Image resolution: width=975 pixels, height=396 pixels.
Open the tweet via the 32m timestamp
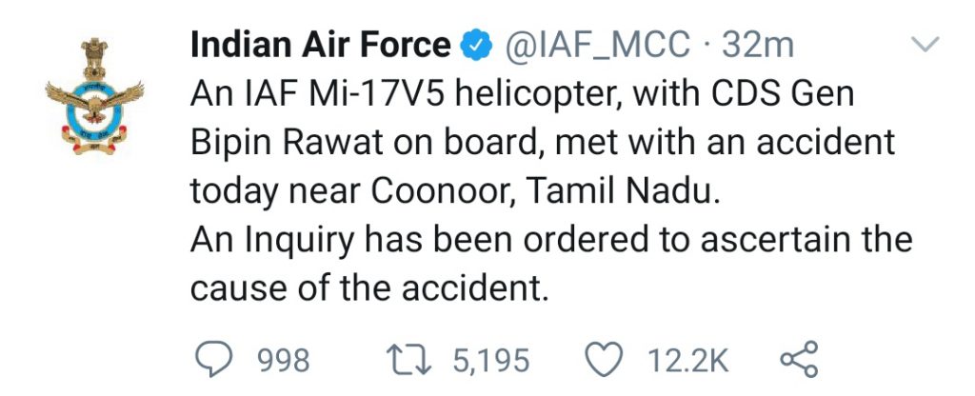(x=757, y=46)
